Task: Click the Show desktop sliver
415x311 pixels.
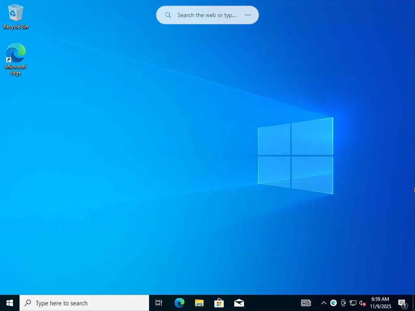Action: (414, 303)
